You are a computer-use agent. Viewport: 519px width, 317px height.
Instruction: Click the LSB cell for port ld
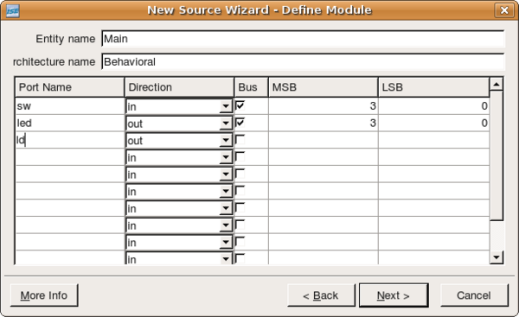(x=433, y=140)
